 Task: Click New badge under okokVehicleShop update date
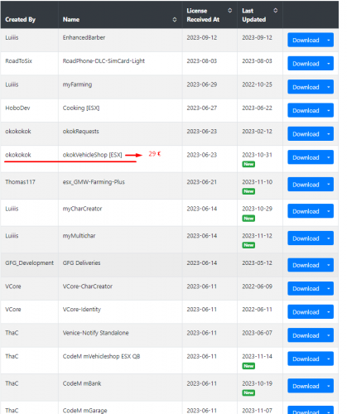point(248,164)
